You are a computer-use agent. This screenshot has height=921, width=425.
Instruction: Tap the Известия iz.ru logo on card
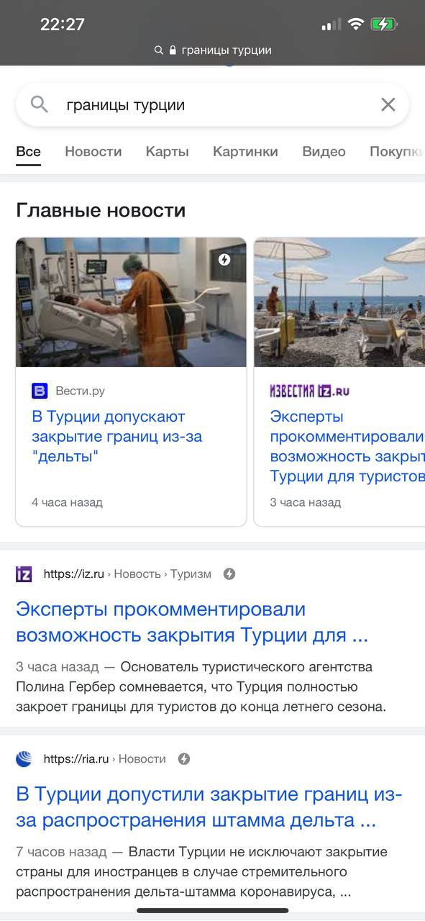click(309, 391)
